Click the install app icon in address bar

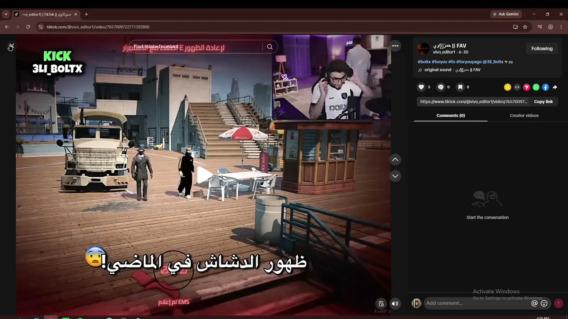click(515, 27)
